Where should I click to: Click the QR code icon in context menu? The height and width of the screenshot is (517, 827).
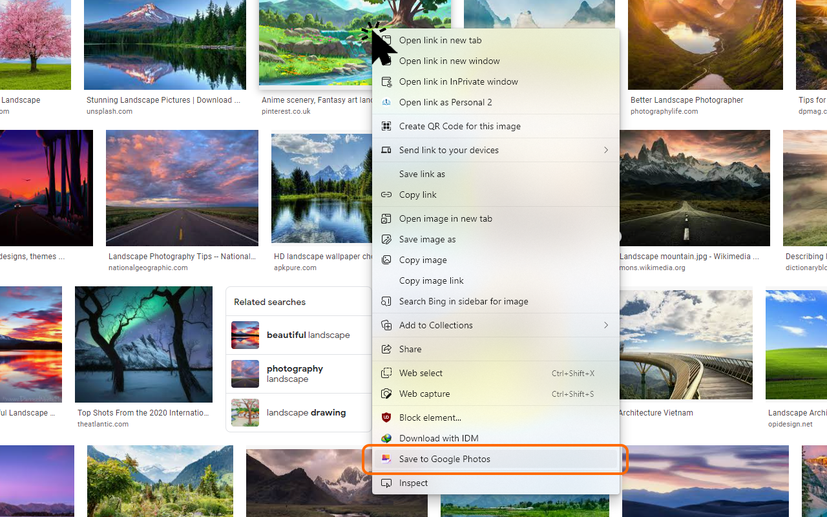(x=386, y=126)
